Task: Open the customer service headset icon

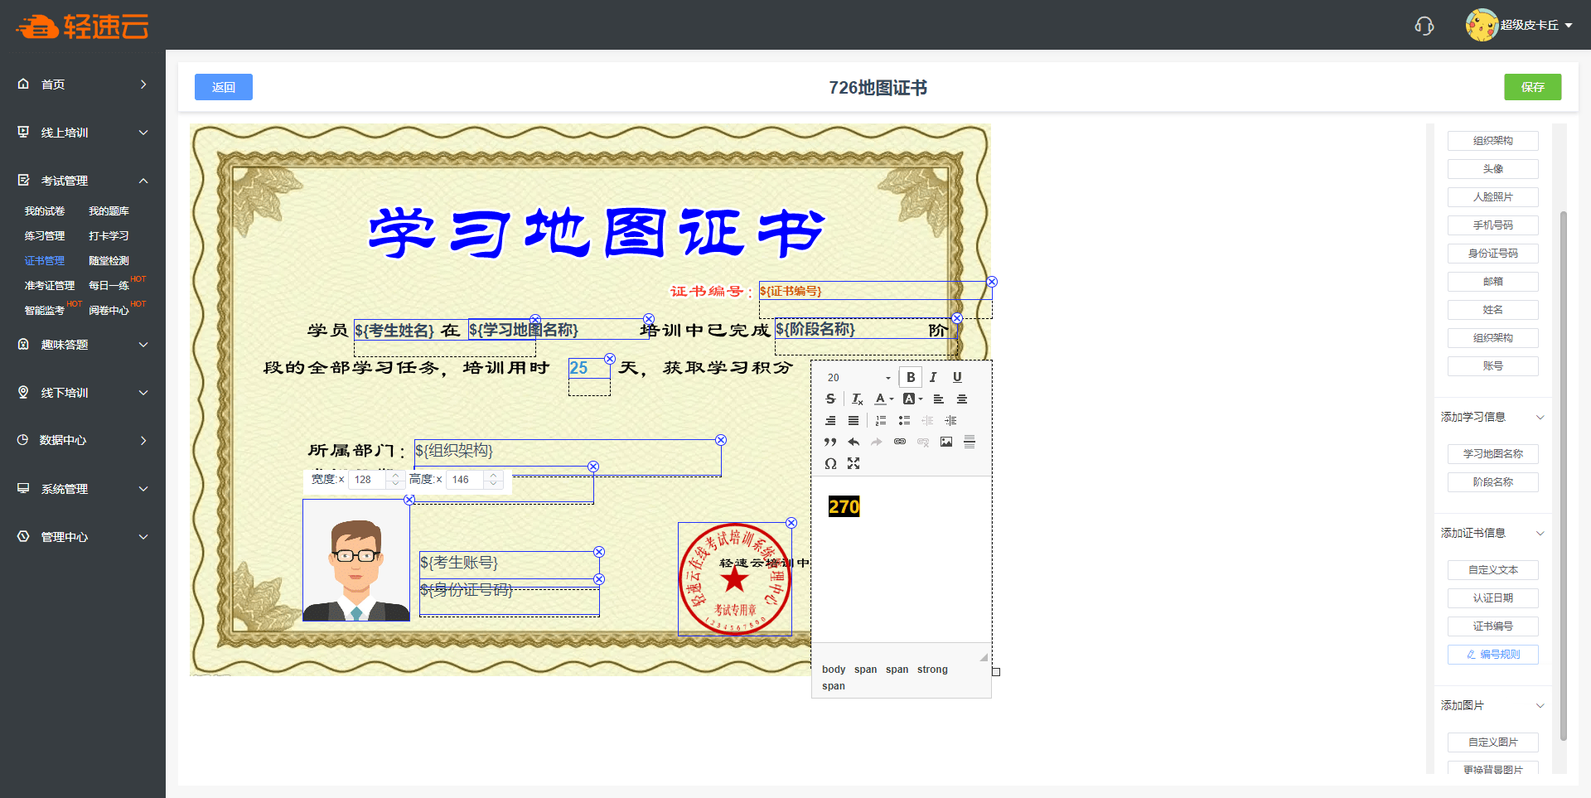Action: tap(1424, 26)
